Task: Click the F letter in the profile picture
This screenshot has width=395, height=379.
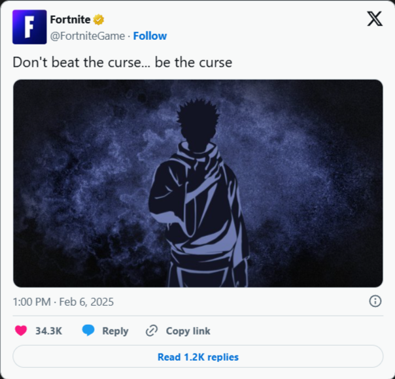Action: click(x=29, y=27)
